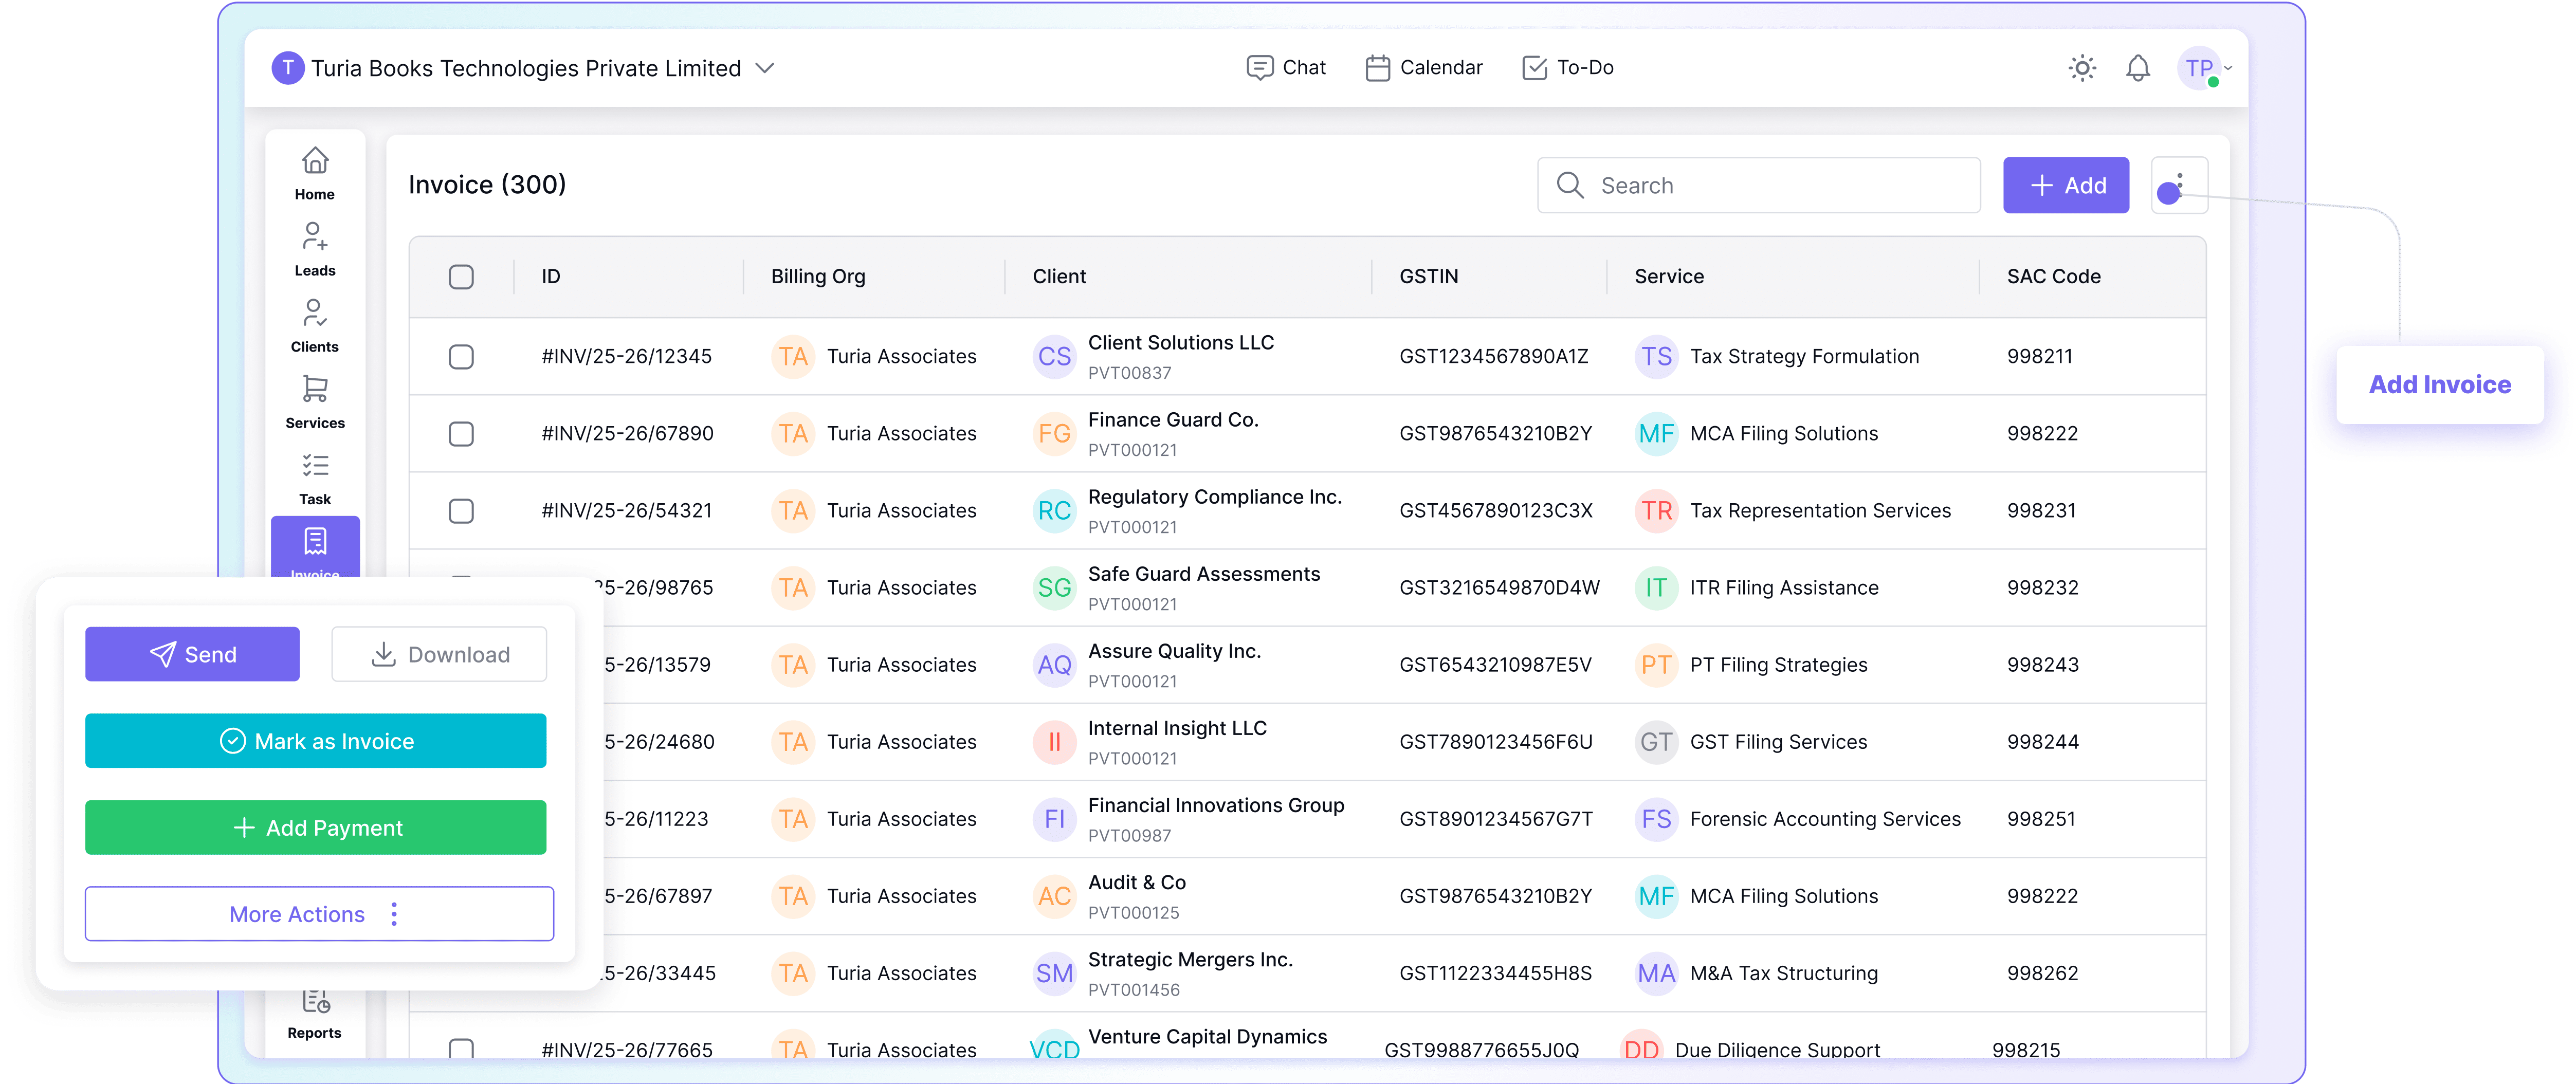Expand the user profile dropdown arrow

2229,68
